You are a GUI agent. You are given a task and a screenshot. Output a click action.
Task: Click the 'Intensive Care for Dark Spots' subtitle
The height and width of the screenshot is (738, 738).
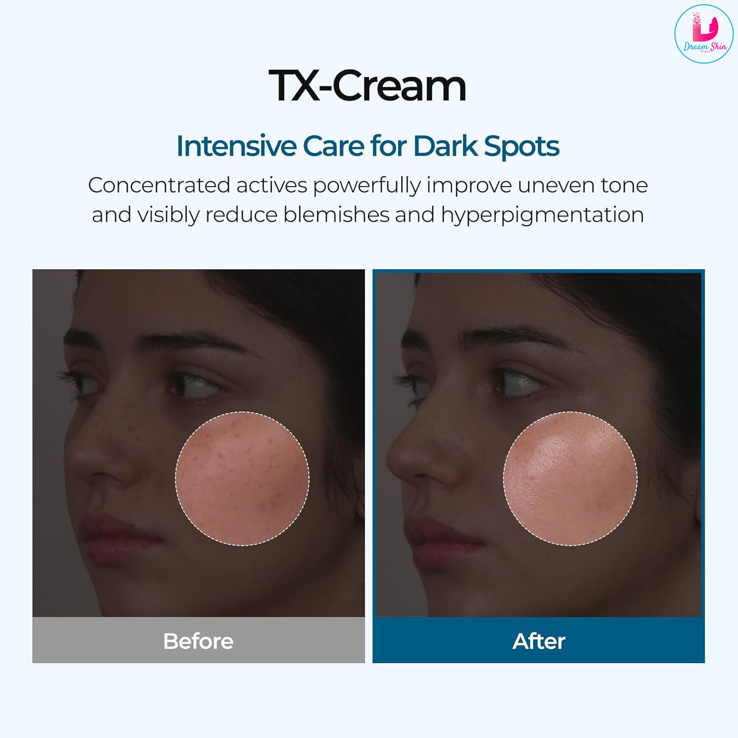point(368,146)
